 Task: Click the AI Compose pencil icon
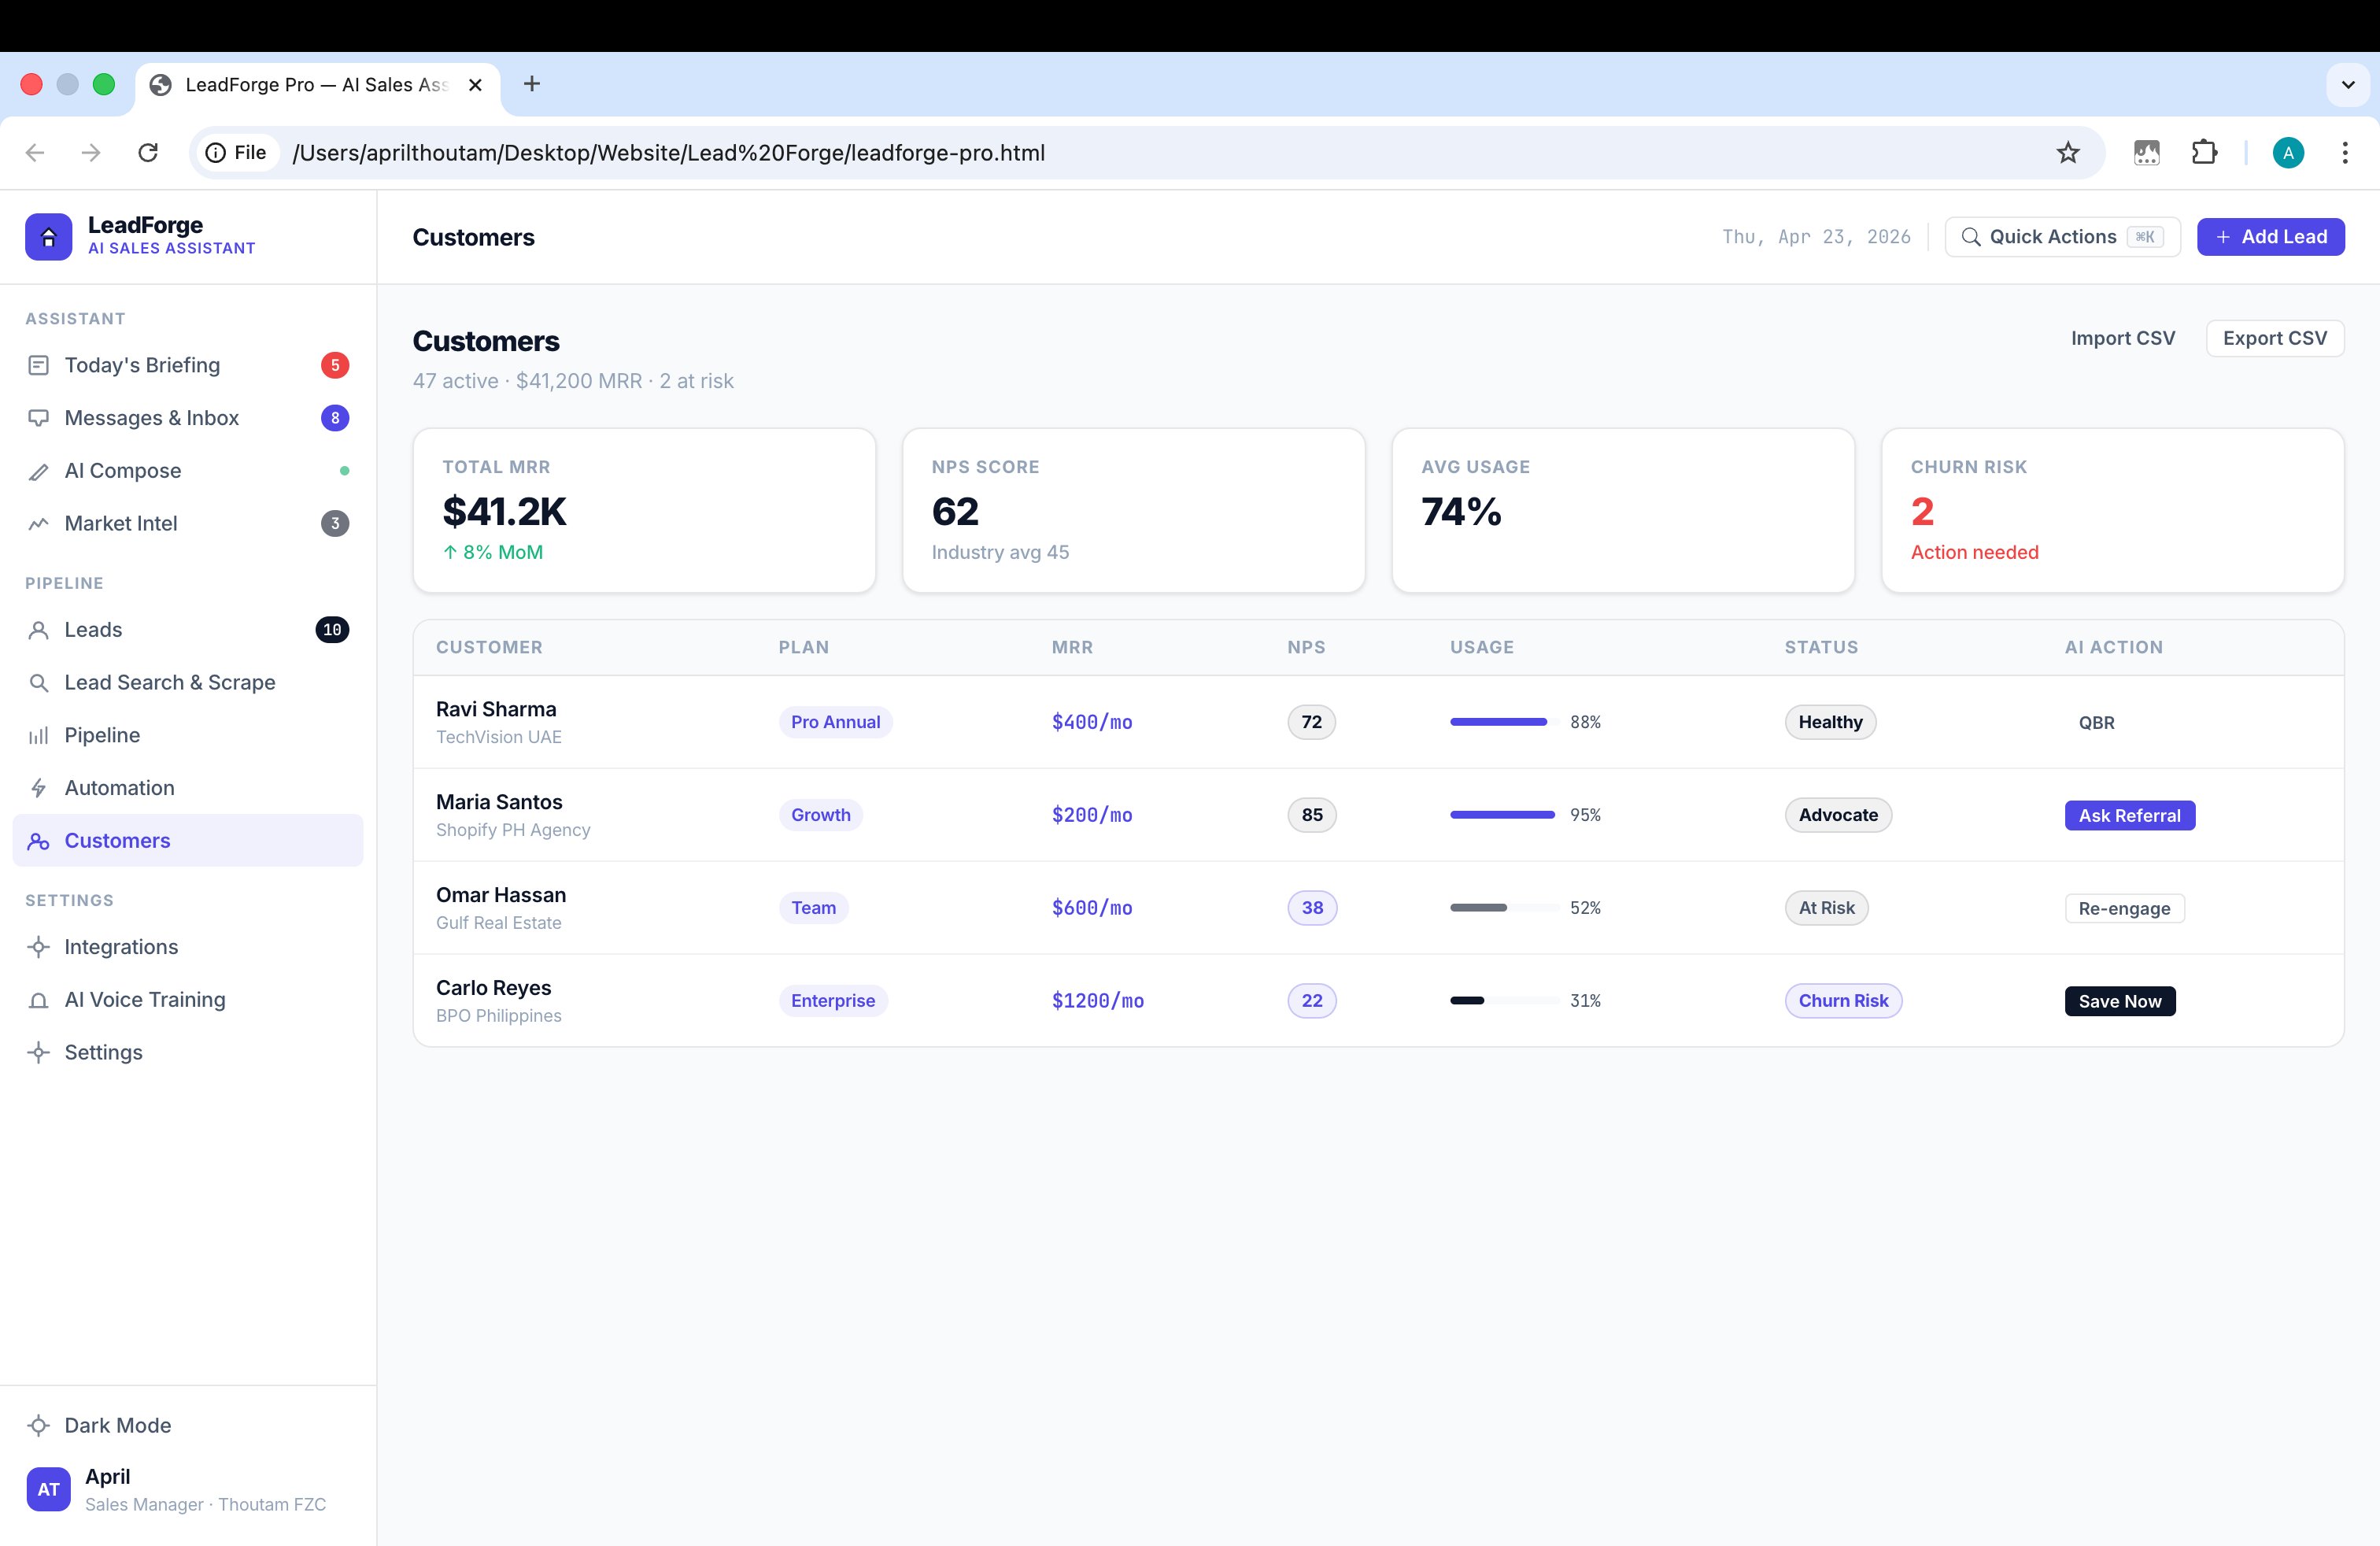[x=38, y=471]
